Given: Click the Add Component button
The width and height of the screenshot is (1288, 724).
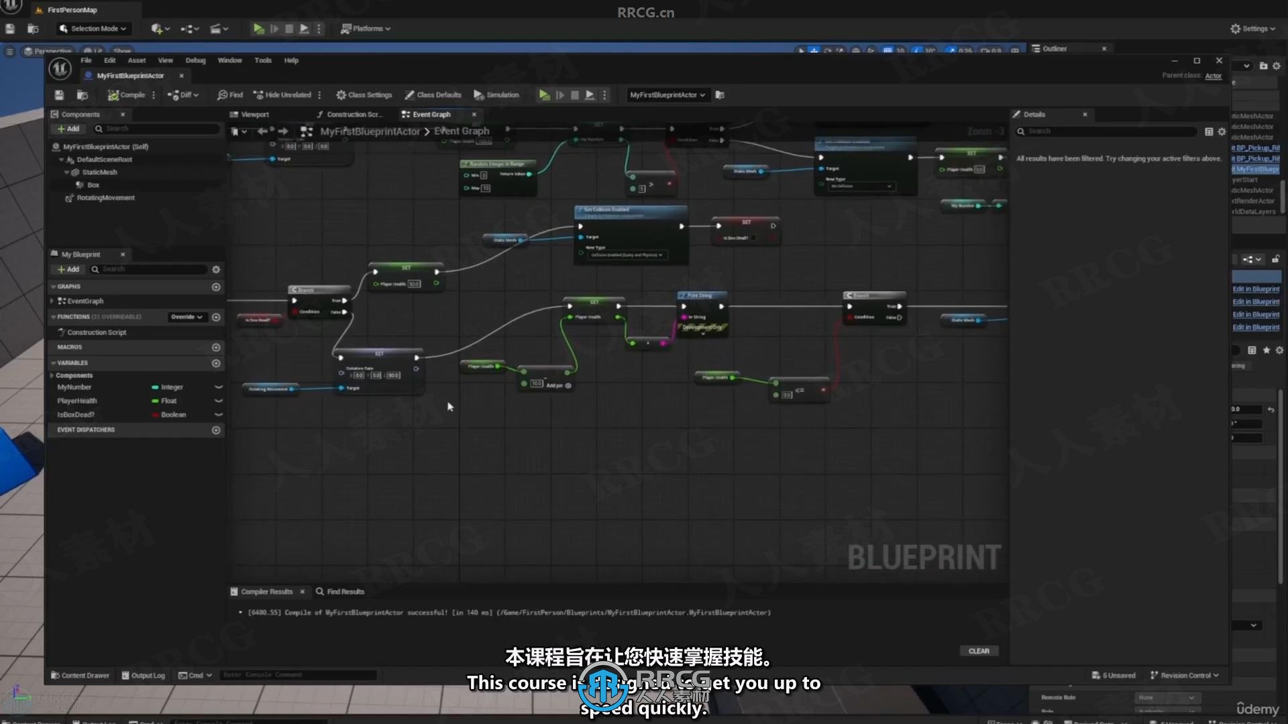Looking at the screenshot, I should coord(69,128).
